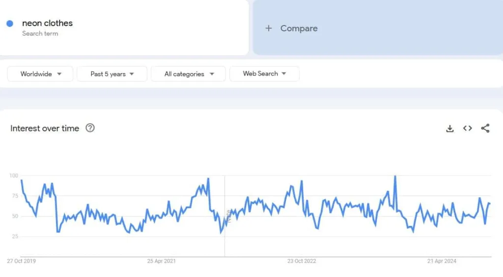Expand the Web Search type dropdown
This screenshot has width=503, height=277.
pyautogui.click(x=264, y=74)
